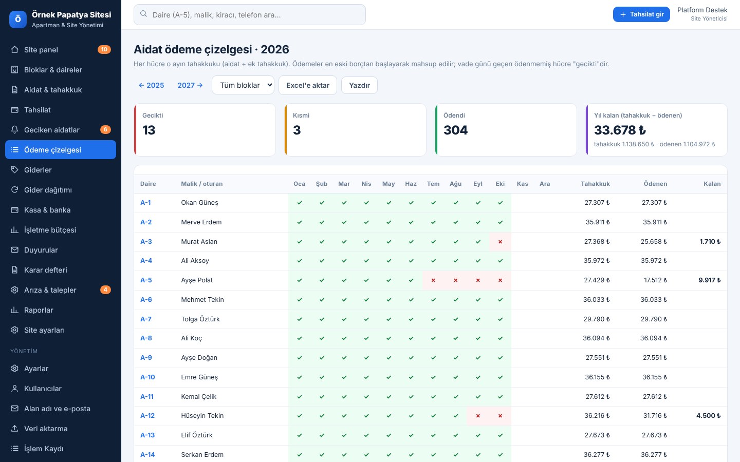This screenshot has width=740, height=462.
Task: Click the Geciken aidatlar bell icon
Action: click(x=14, y=130)
